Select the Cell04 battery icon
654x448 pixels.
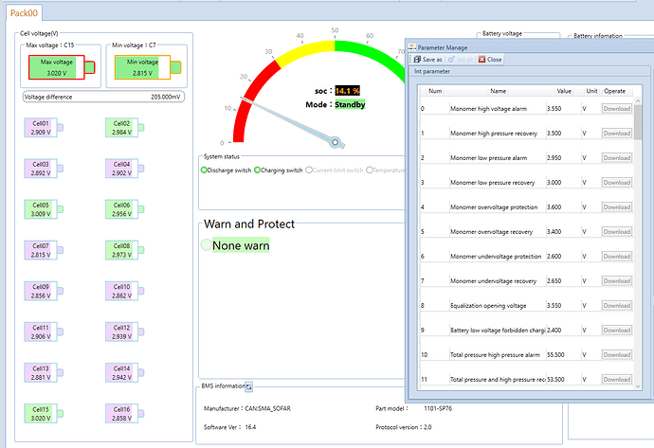[125, 169]
